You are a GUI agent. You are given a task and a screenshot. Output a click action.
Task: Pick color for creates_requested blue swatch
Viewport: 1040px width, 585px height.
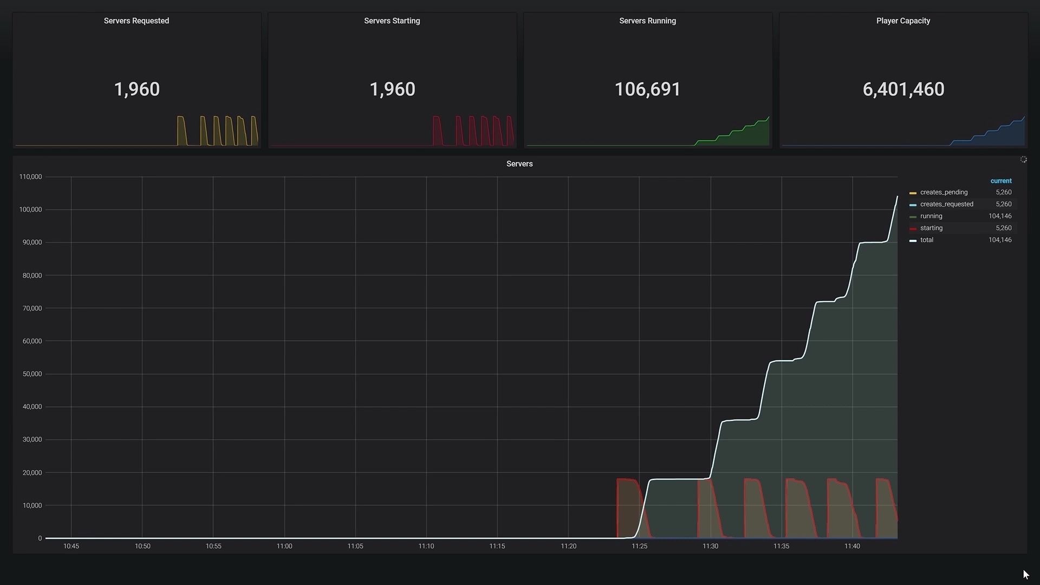tap(913, 205)
